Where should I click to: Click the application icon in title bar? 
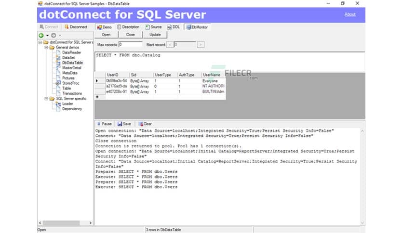(x=40, y=3)
